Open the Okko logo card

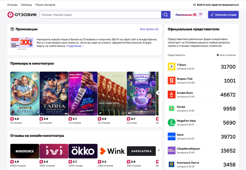click(83, 151)
